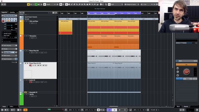Click the inspector Setup gear icon
Image resolution: width=199 pixels, height=112 pixels.
point(16,62)
